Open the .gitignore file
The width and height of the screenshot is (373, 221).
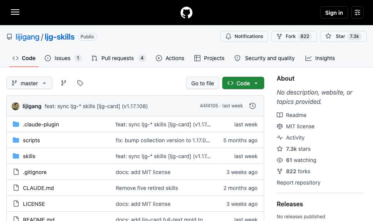click(35, 172)
